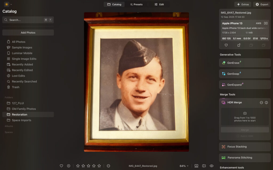Open the ellipsis more-options icon below the photo

[109, 165]
